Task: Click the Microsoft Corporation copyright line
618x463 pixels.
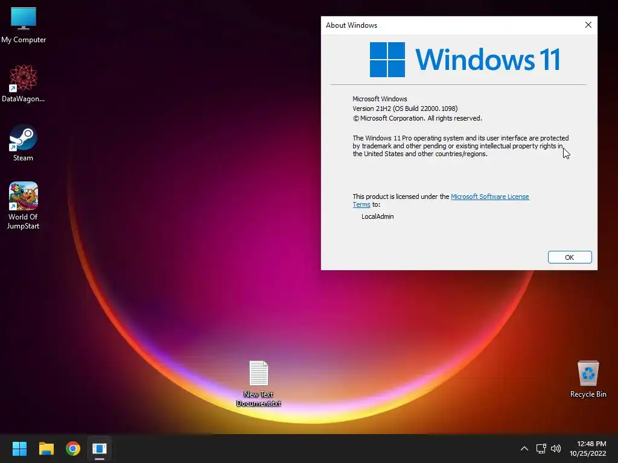Action: (x=417, y=119)
